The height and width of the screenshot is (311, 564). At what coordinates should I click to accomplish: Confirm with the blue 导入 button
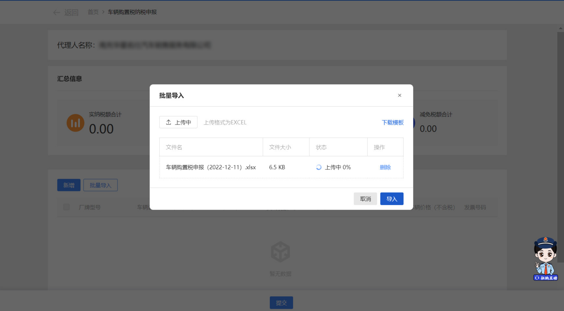tap(392, 199)
